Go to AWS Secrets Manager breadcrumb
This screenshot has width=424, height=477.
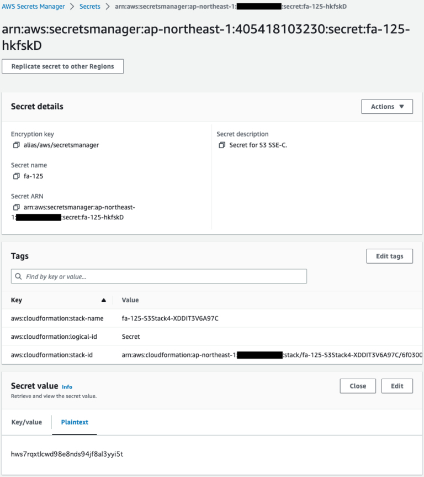[x=34, y=7]
